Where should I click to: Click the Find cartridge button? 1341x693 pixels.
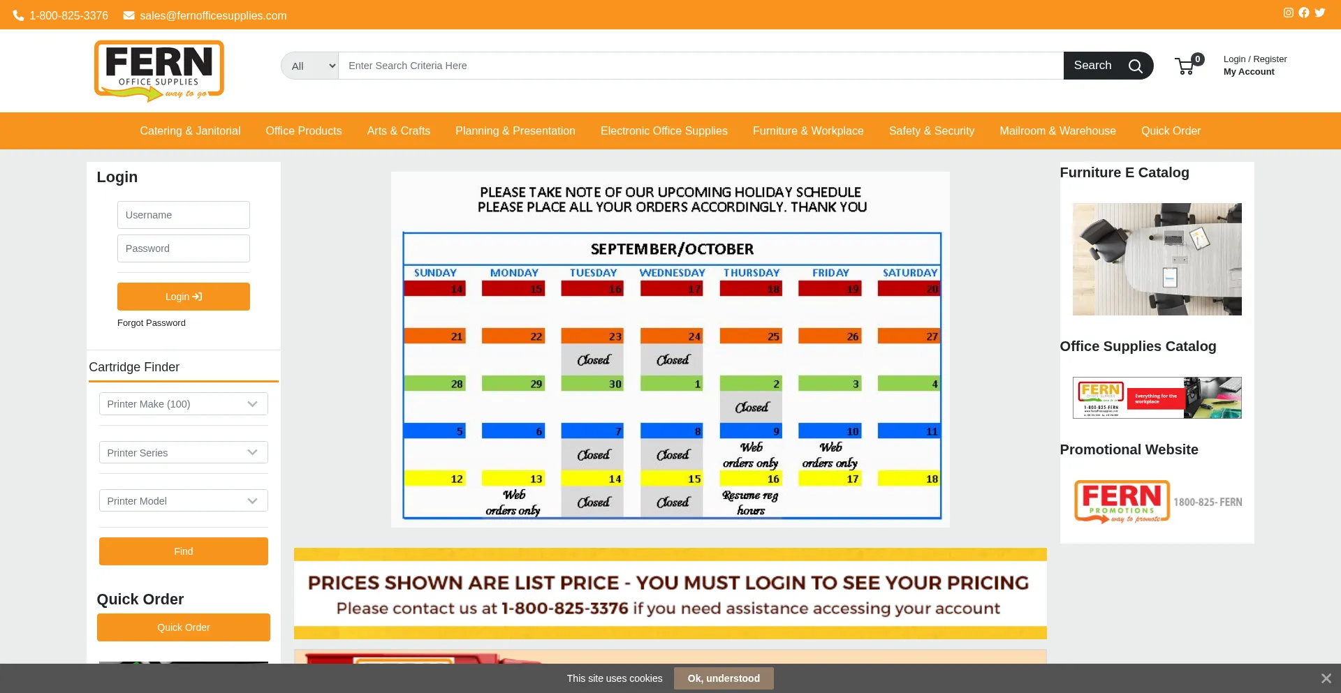pyautogui.click(x=184, y=551)
